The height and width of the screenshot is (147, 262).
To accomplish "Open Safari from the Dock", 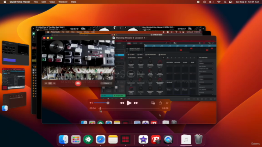I will point(101,139).
